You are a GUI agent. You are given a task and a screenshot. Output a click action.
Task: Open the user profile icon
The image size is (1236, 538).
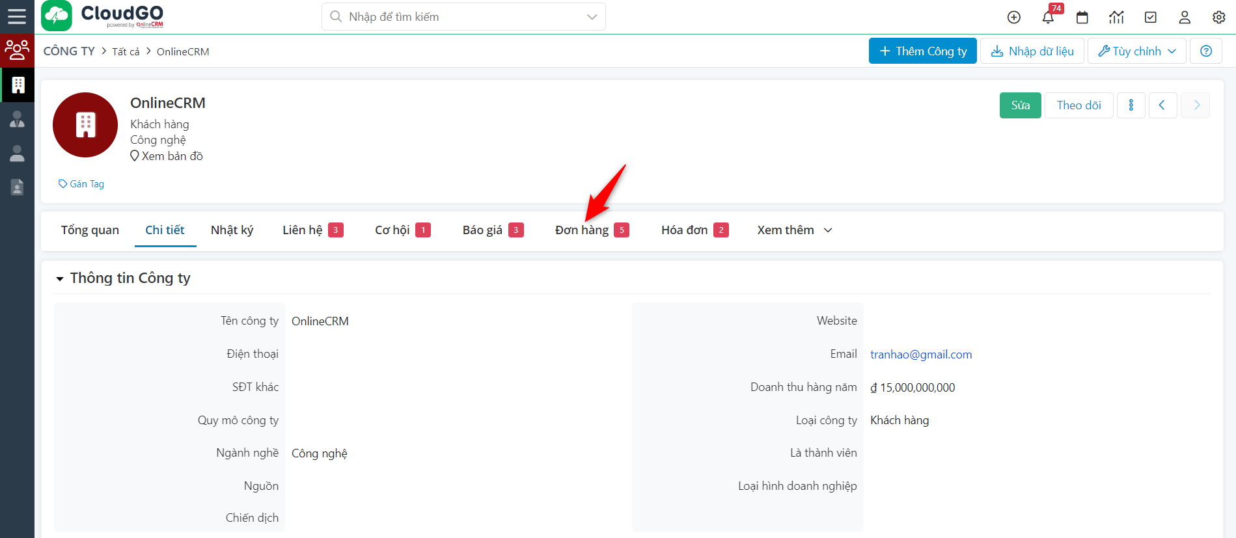1185,18
